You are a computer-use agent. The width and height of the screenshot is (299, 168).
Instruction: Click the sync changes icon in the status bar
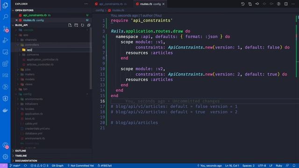click(x=25, y=166)
